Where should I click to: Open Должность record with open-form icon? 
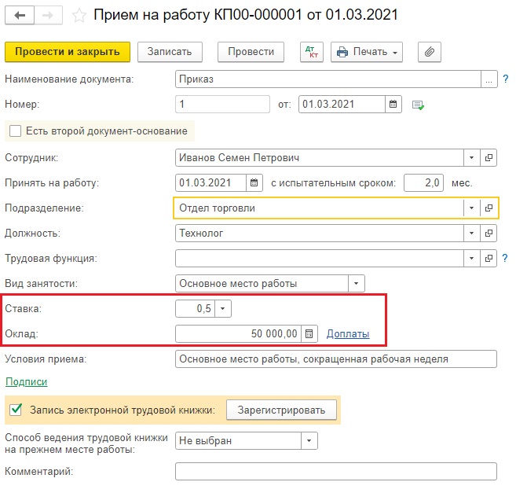pyautogui.click(x=489, y=233)
